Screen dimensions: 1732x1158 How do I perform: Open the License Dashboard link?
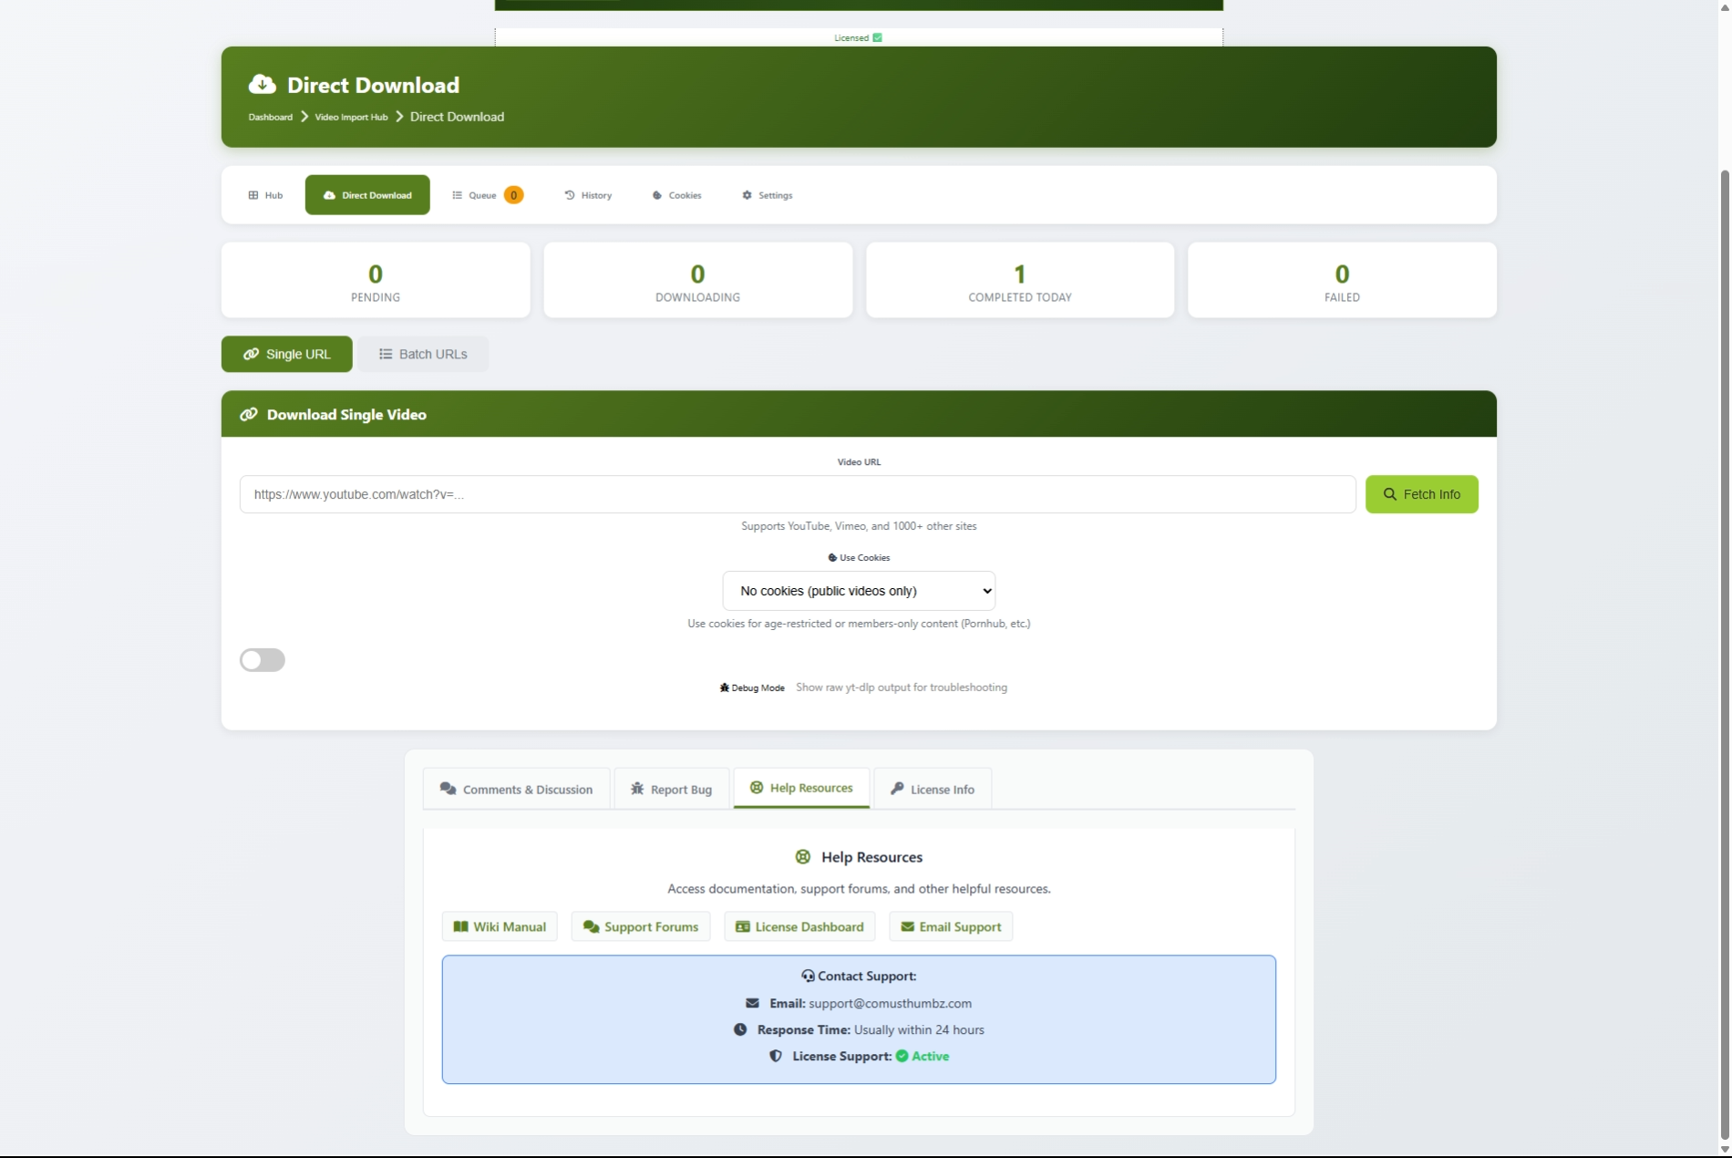point(799,927)
